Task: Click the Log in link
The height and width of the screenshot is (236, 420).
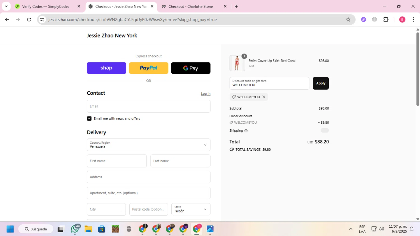Action: pyautogui.click(x=206, y=94)
